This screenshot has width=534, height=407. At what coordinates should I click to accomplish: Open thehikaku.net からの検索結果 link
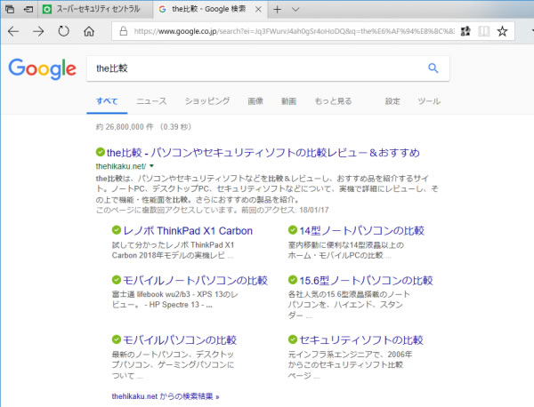pos(166,396)
